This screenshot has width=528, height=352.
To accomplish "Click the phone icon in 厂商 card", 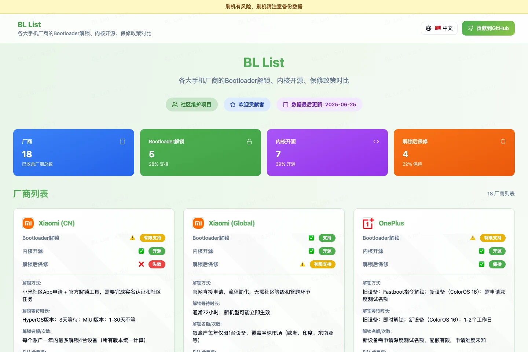I will (122, 142).
